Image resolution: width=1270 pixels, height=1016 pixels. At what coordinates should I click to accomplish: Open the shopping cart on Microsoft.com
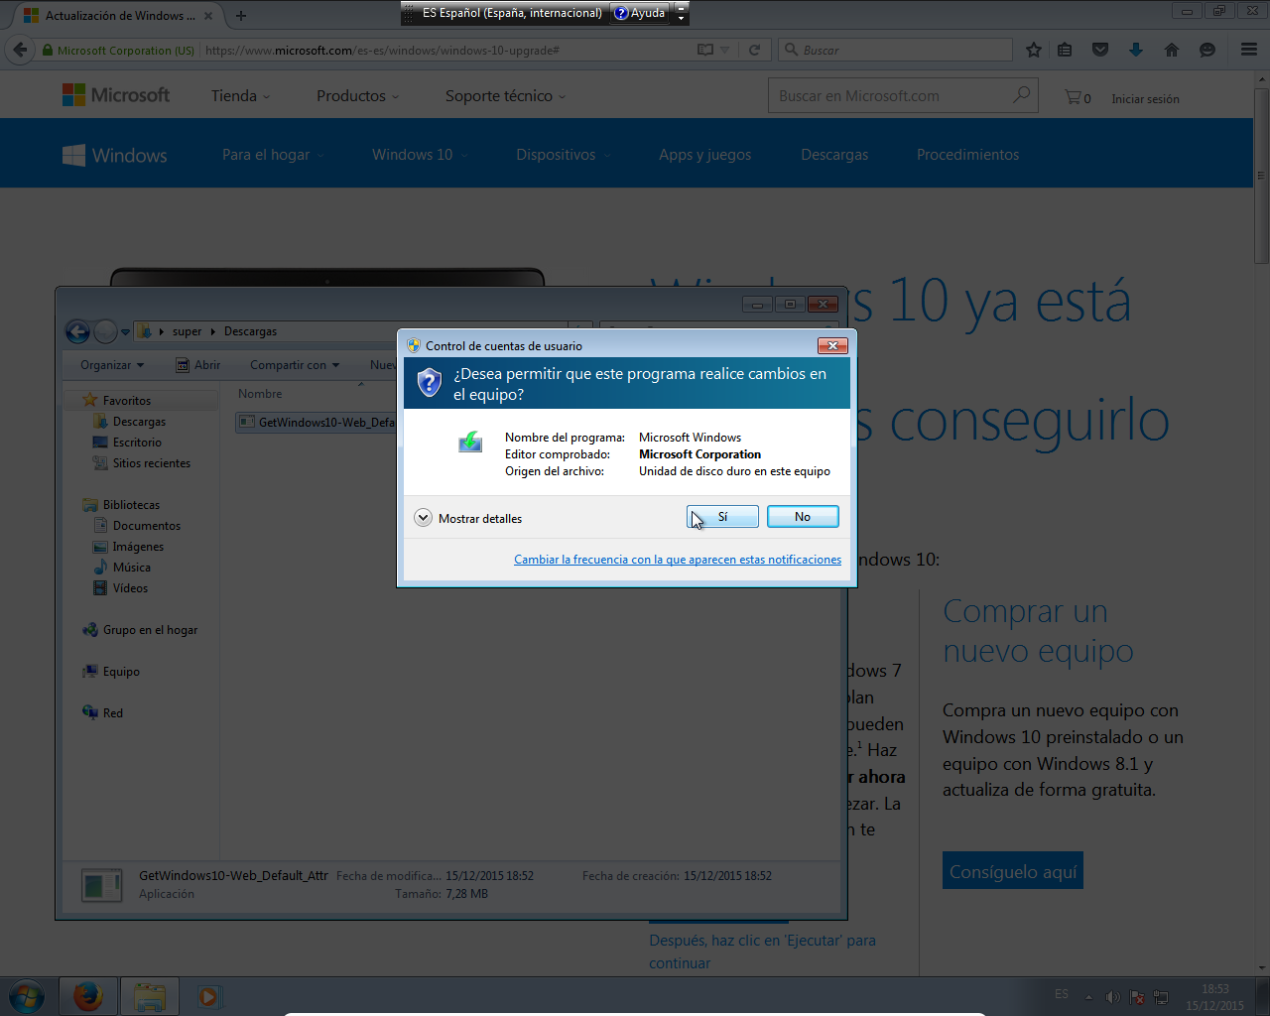click(x=1075, y=97)
